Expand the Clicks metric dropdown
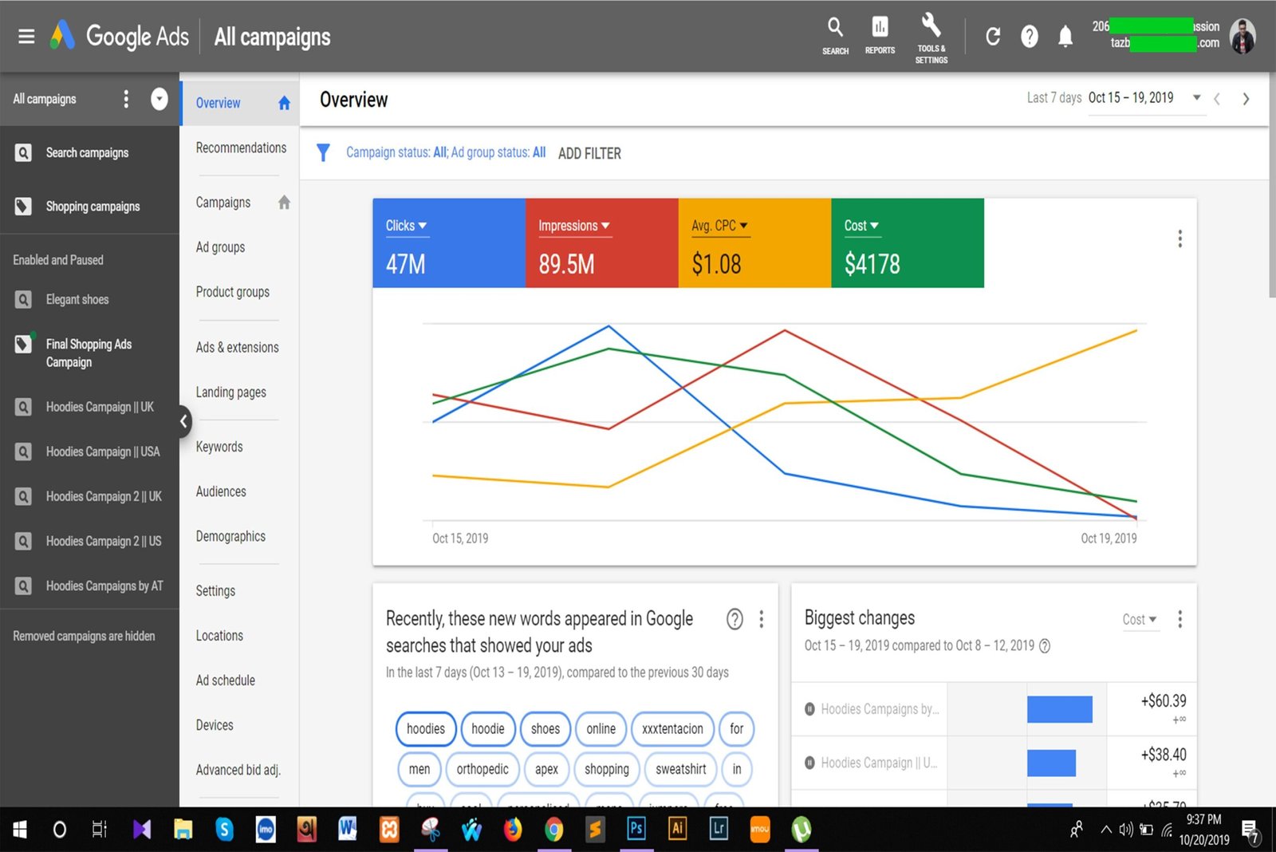 tap(407, 226)
